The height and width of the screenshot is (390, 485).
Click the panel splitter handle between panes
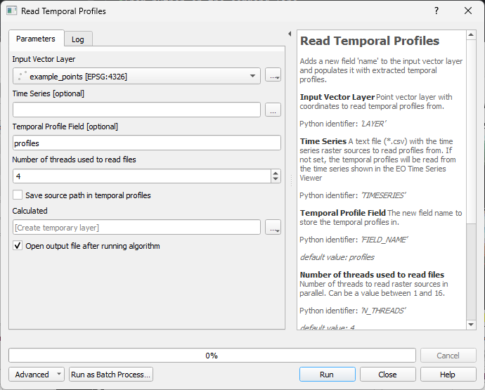tap(291, 181)
